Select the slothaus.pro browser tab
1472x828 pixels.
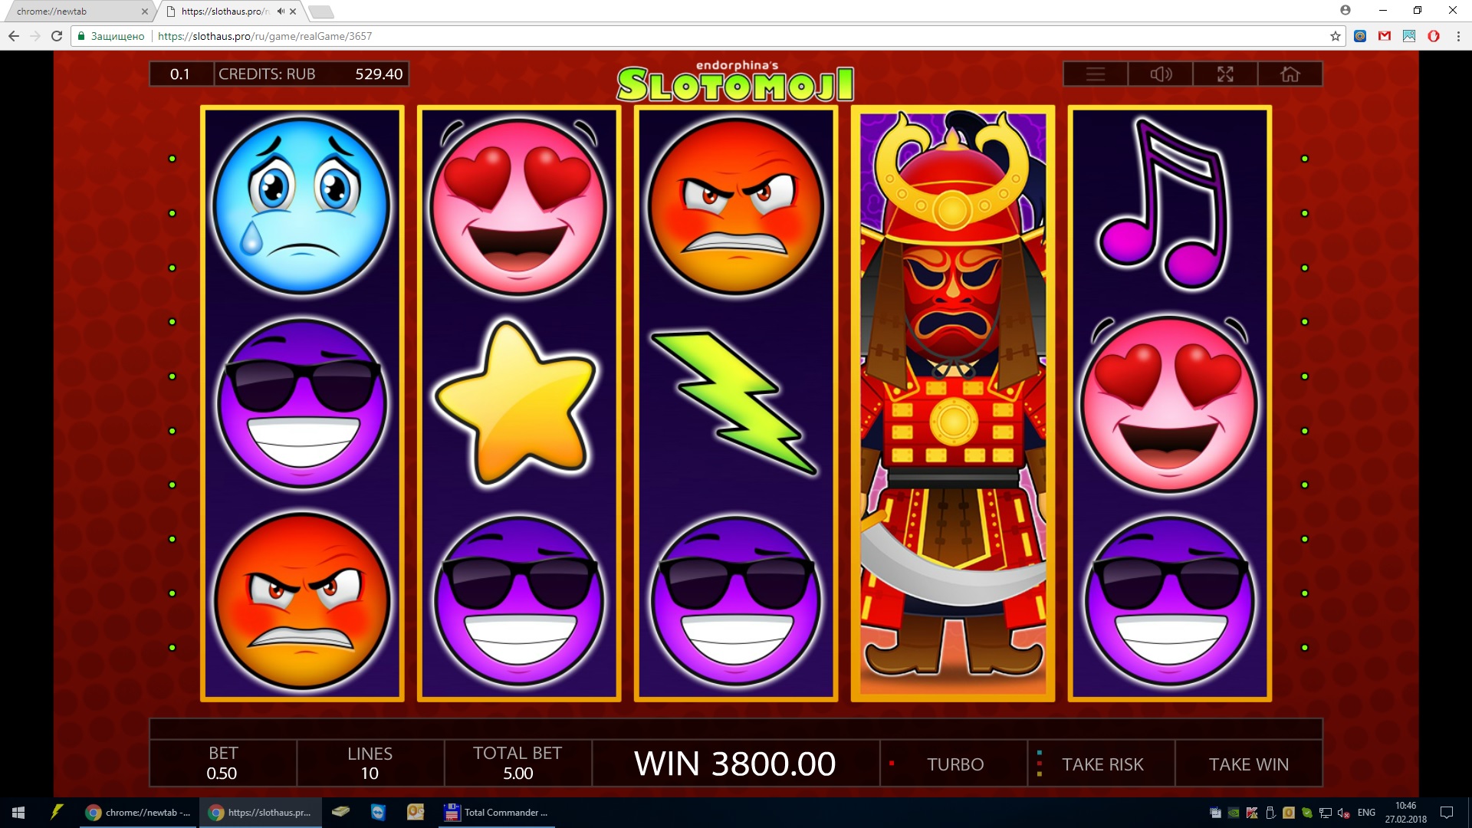(230, 11)
